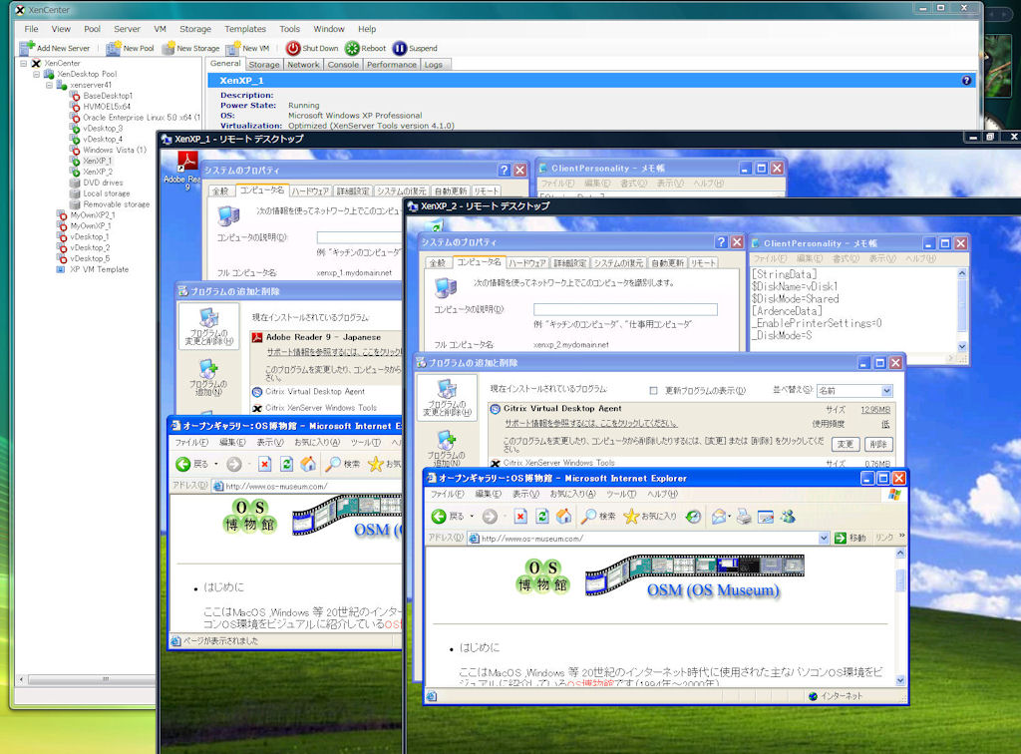The width and height of the screenshot is (1021, 754).
Task: Click the 変更 button for Citrix Virtual Desktop Agent
Action: [846, 444]
